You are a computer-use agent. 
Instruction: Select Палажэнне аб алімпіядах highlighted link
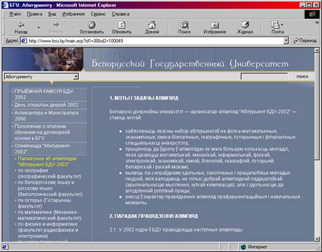[x=47, y=162]
